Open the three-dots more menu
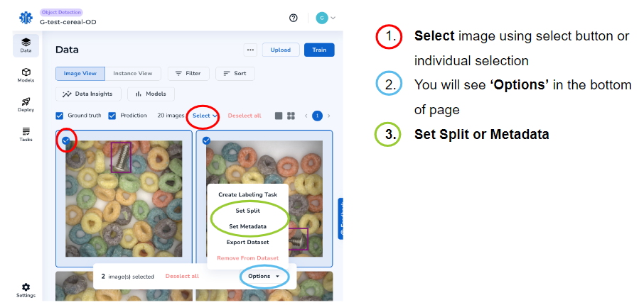Viewport: 639px width, 305px height. pos(250,50)
